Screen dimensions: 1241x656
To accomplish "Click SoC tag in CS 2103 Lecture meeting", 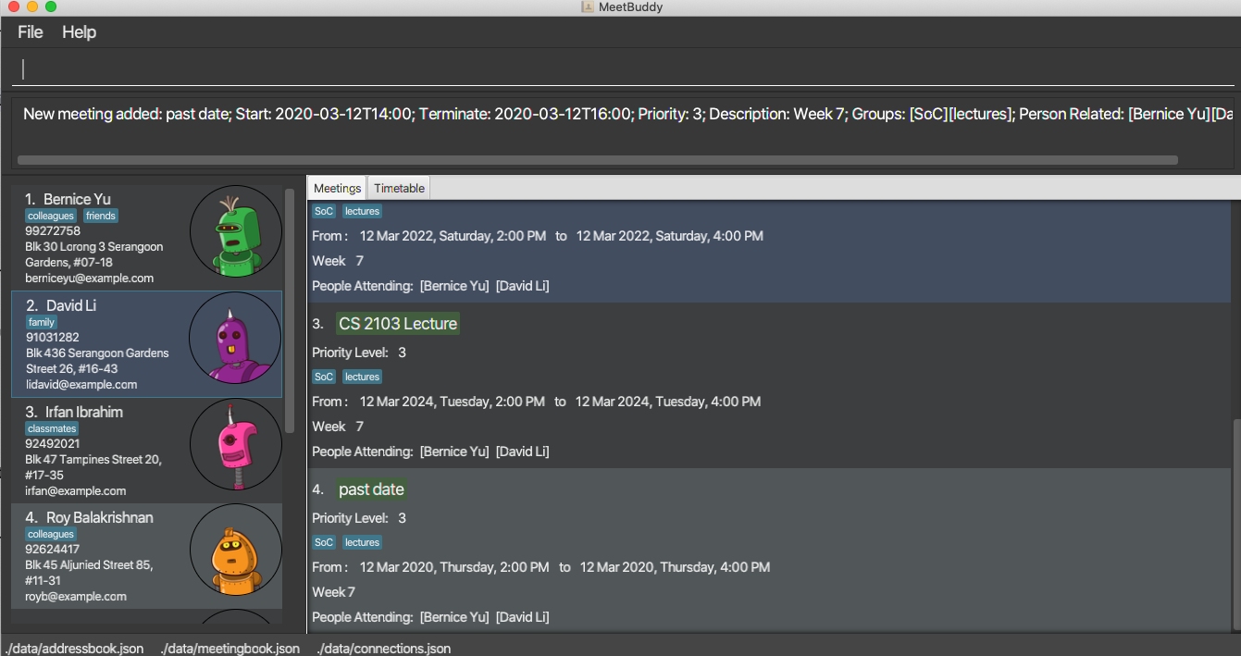I will tap(324, 377).
